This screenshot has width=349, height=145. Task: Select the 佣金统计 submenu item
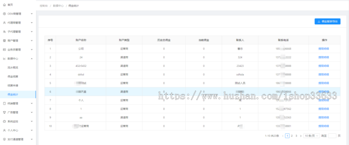click(x=18, y=95)
